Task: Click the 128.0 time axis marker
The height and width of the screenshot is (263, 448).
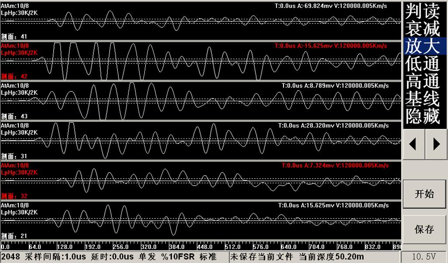Action: coord(65,247)
